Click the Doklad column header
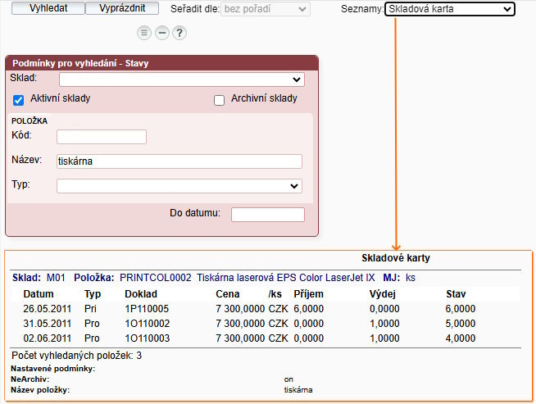The height and width of the screenshot is (404, 536). tap(140, 293)
